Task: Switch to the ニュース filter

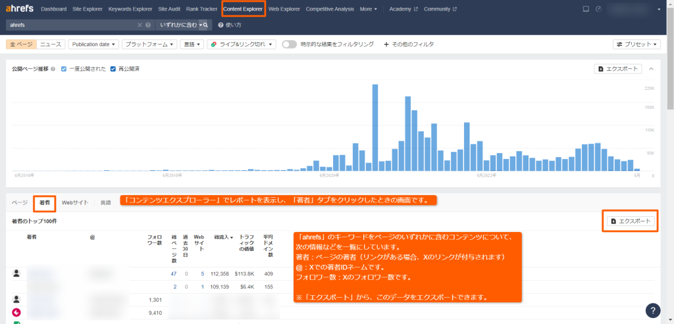Action: [x=51, y=44]
